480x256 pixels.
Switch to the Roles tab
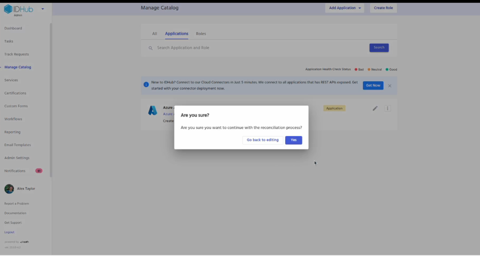[x=201, y=34]
